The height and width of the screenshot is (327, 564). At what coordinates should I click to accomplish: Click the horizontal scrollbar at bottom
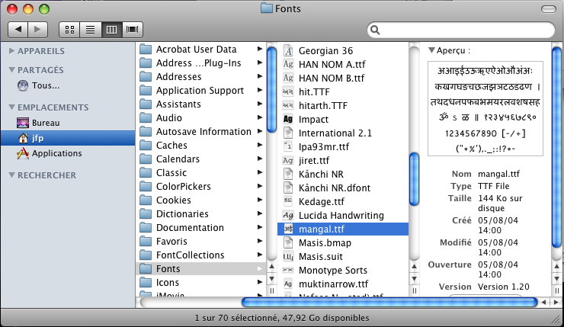389,303
